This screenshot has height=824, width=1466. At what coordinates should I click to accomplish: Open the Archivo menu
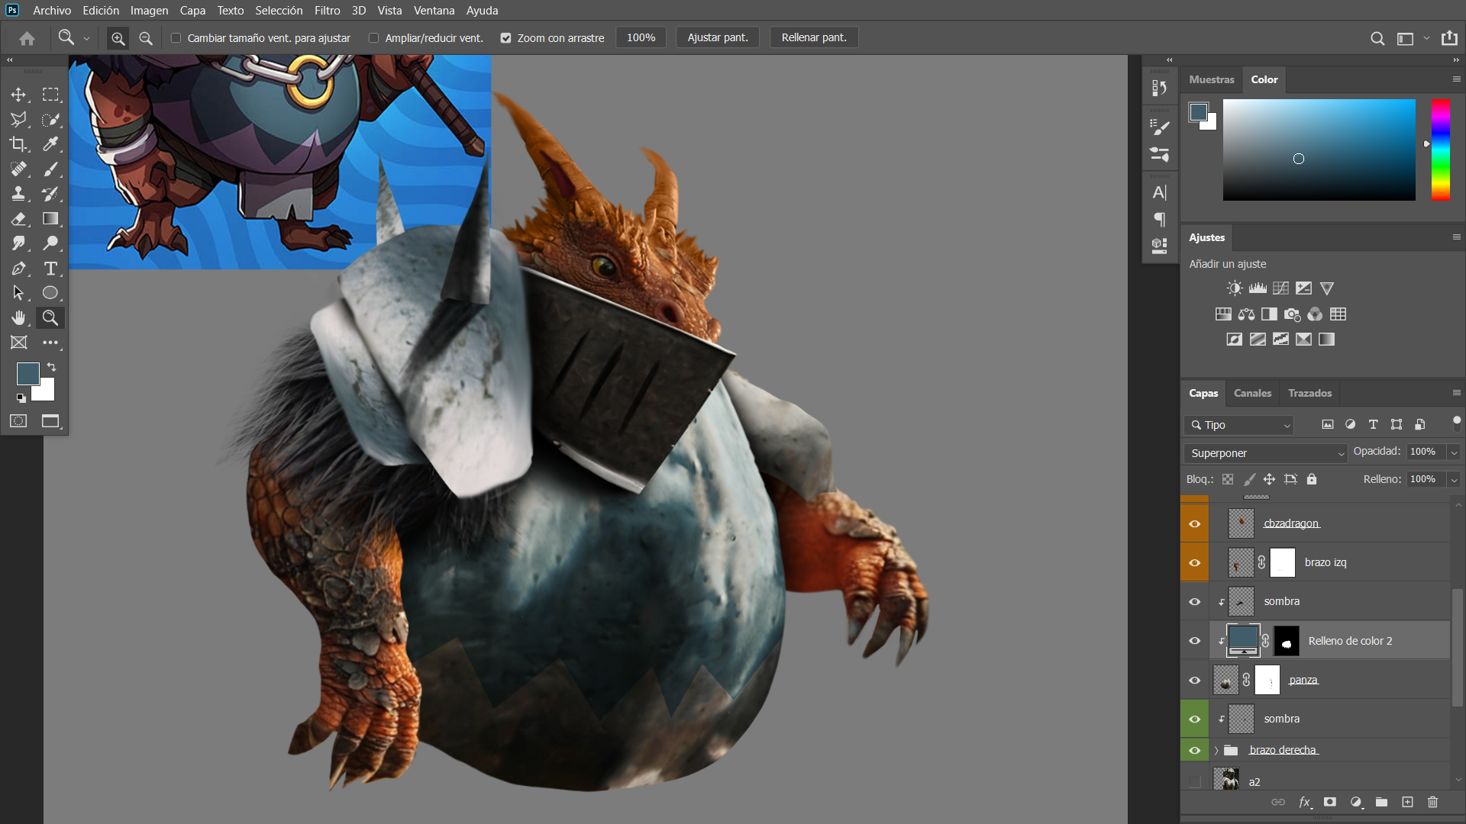click(x=52, y=11)
